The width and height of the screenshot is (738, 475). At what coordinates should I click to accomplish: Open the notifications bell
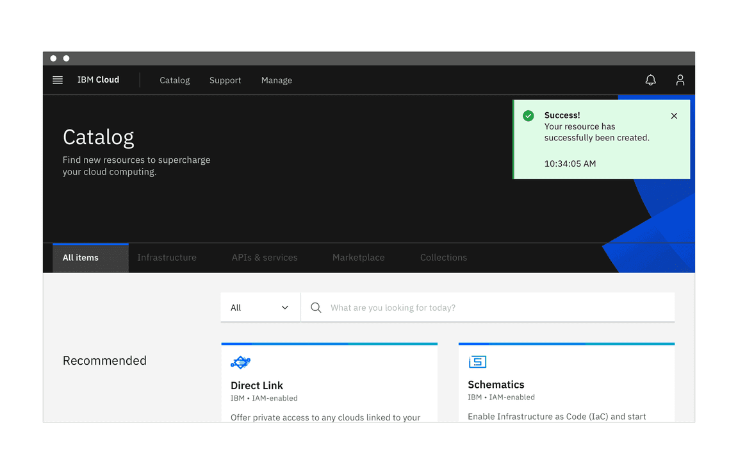point(651,80)
